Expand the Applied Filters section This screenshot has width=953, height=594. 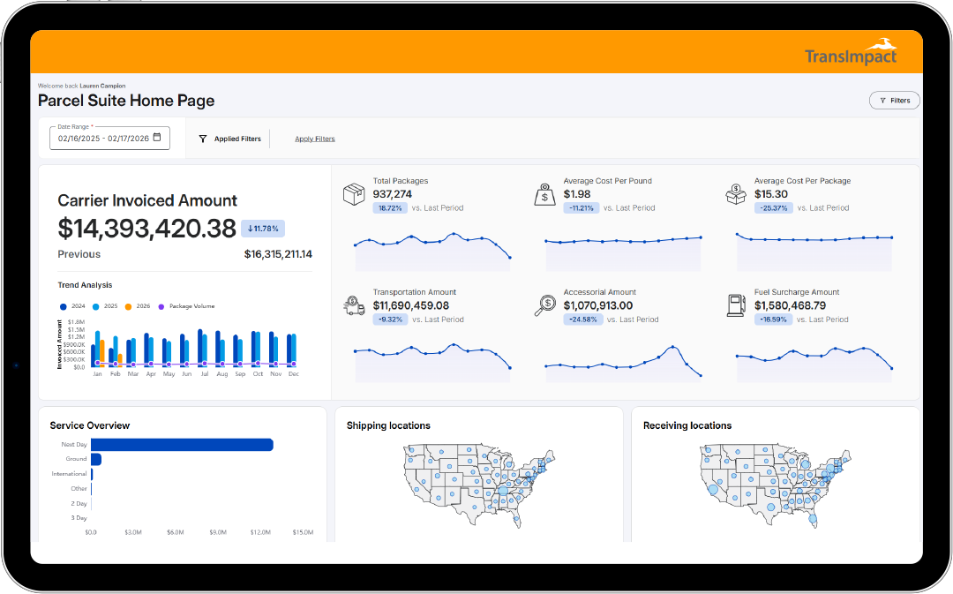(230, 139)
